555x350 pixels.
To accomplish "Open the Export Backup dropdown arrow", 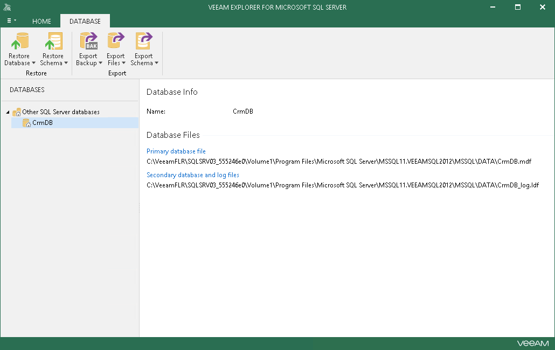I will click(x=101, y=63).
